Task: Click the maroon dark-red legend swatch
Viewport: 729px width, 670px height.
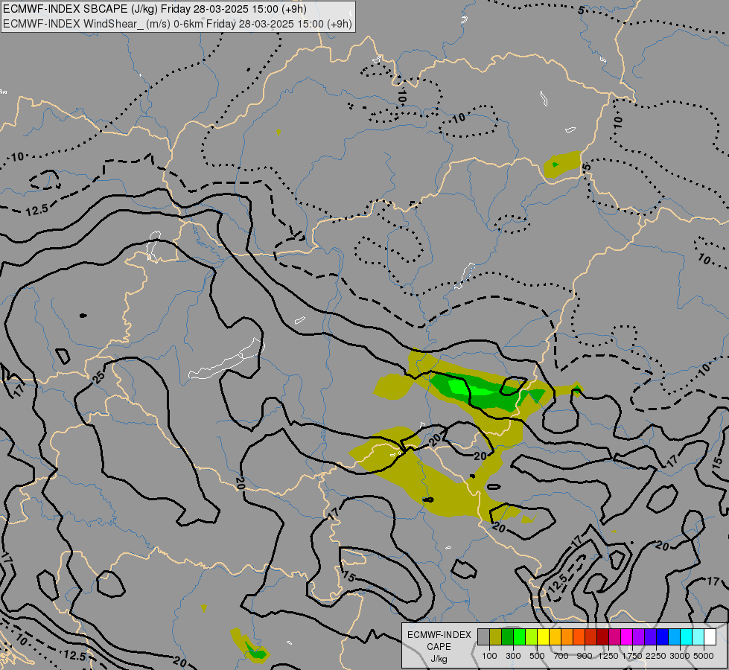Action: click(x=602, y=637)
